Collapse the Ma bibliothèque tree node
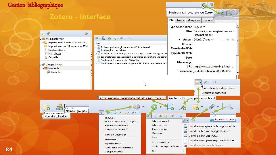Image resolution: width=276 pixels, height=155 pixels. pos(41,39)
